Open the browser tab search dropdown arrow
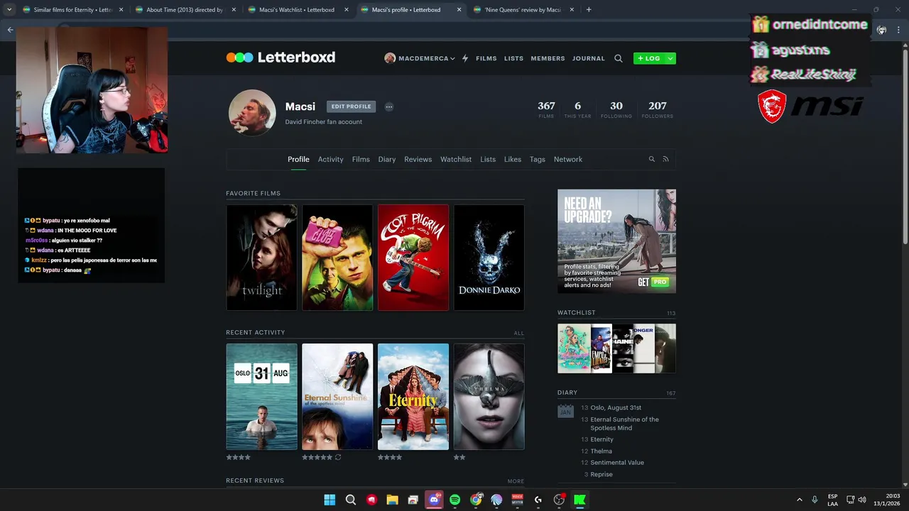909x511 pixels. [9, 10]
